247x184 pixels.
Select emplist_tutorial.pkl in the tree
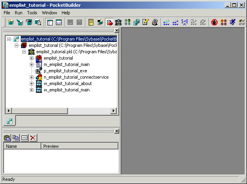[x=76, y=52]
